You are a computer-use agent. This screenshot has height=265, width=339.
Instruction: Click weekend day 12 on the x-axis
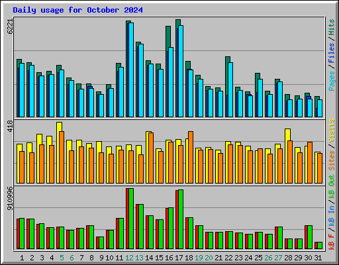pyautogui.click(x=129, y=258)
